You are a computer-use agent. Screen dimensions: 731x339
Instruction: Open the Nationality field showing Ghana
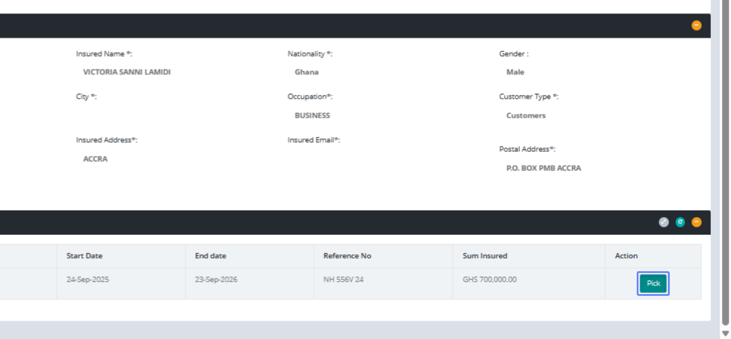(306, 72)
